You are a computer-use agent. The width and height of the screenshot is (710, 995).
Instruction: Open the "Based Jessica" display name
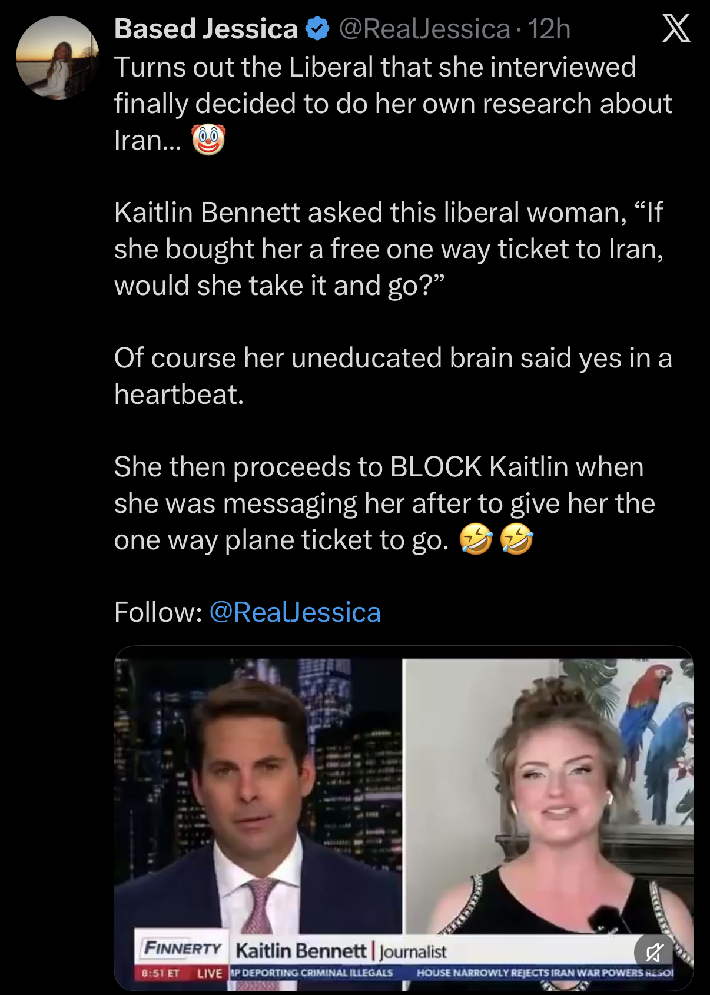coord(206,29)
